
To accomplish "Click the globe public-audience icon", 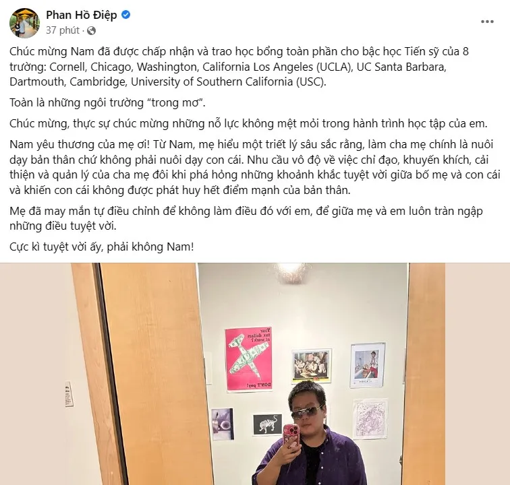I will pos(91,30).
